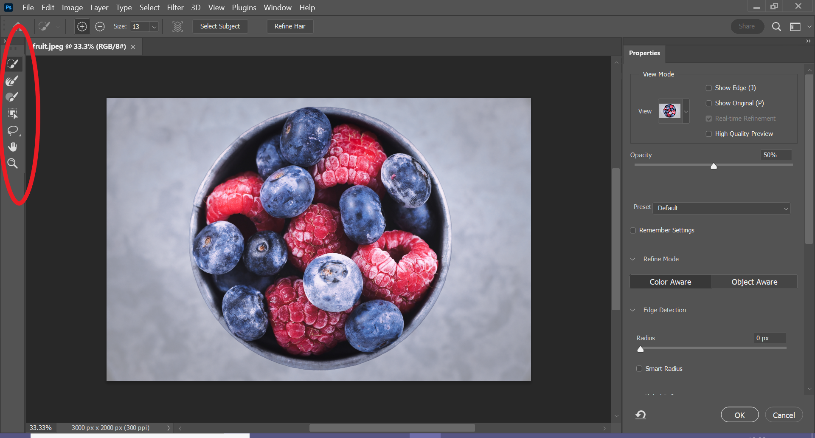The width and height of the screenshot is (815, 438).
Task: Click the workspace layout icon
Action: coord(795,27)
